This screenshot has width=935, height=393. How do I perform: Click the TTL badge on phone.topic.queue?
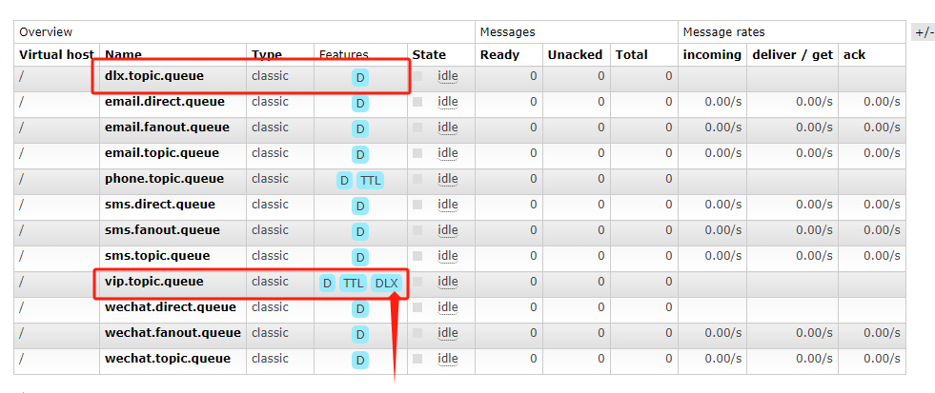[369, 181]
